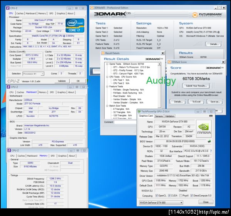The image size is (231, 216).
Task: Click the 60708 3DMarks score text
Action: click(196, 79)
